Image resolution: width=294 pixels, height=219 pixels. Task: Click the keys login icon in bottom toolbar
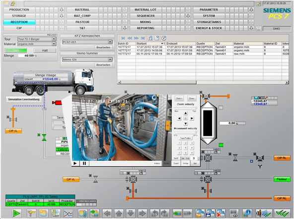pyautogui.click(x=31, y=214)
